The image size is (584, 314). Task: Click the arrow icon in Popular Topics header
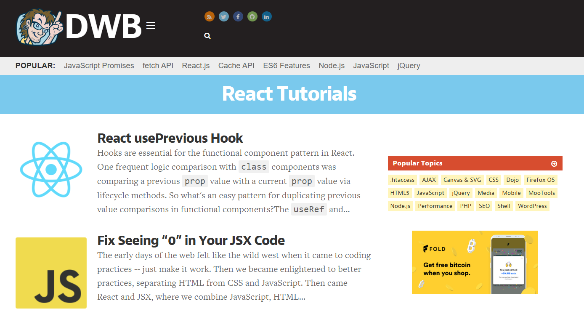tap(554, 163)
